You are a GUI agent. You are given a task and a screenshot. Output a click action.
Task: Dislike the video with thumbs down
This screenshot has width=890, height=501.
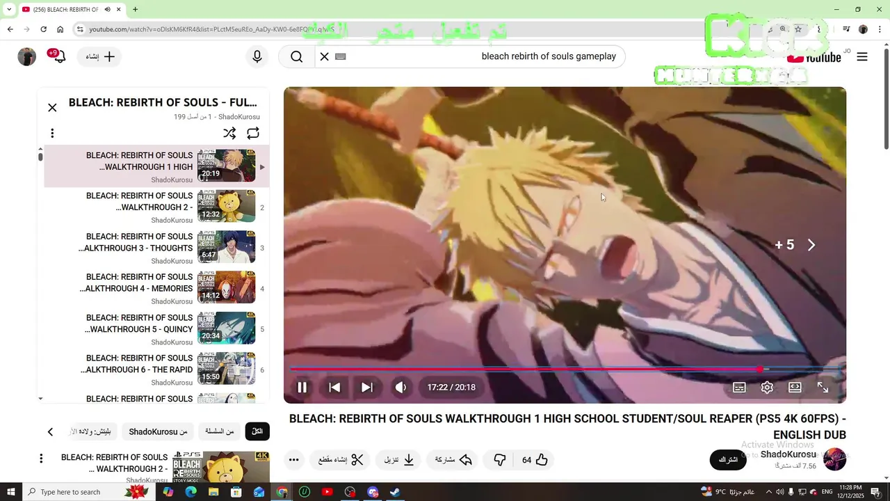pos(499,460)
